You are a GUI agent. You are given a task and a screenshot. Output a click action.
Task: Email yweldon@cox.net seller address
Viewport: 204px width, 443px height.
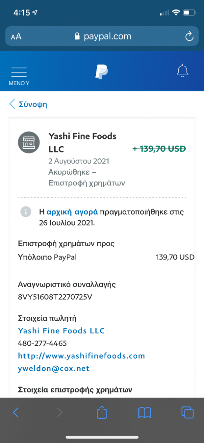[x=54, y=368]
